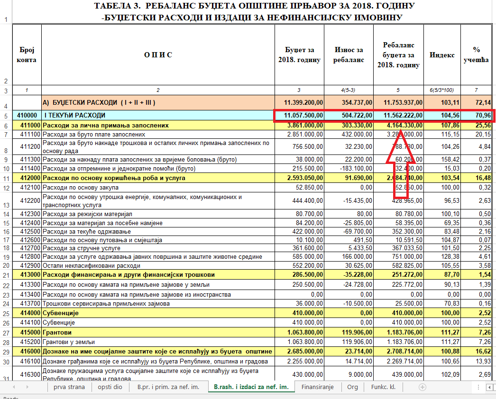Screen dimensions: 496x399
Task: Click the 'Грантови у земљи' cell
Action: (x=158, y=342)
